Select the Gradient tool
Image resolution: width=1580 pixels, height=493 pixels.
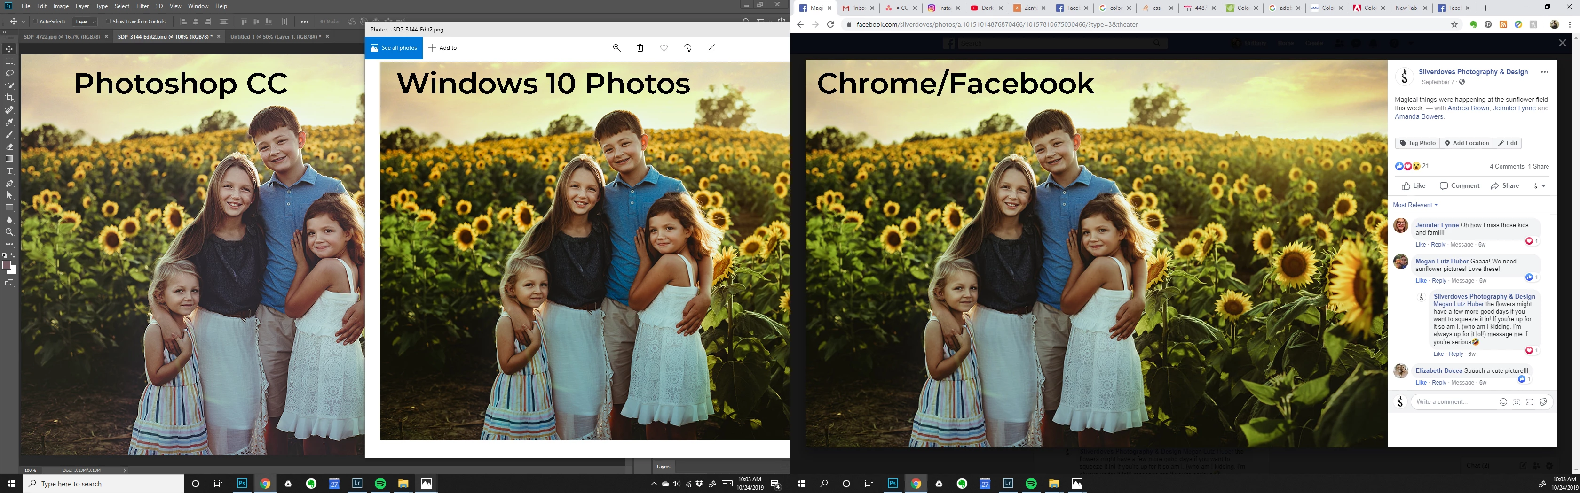[x=9, y=159]
